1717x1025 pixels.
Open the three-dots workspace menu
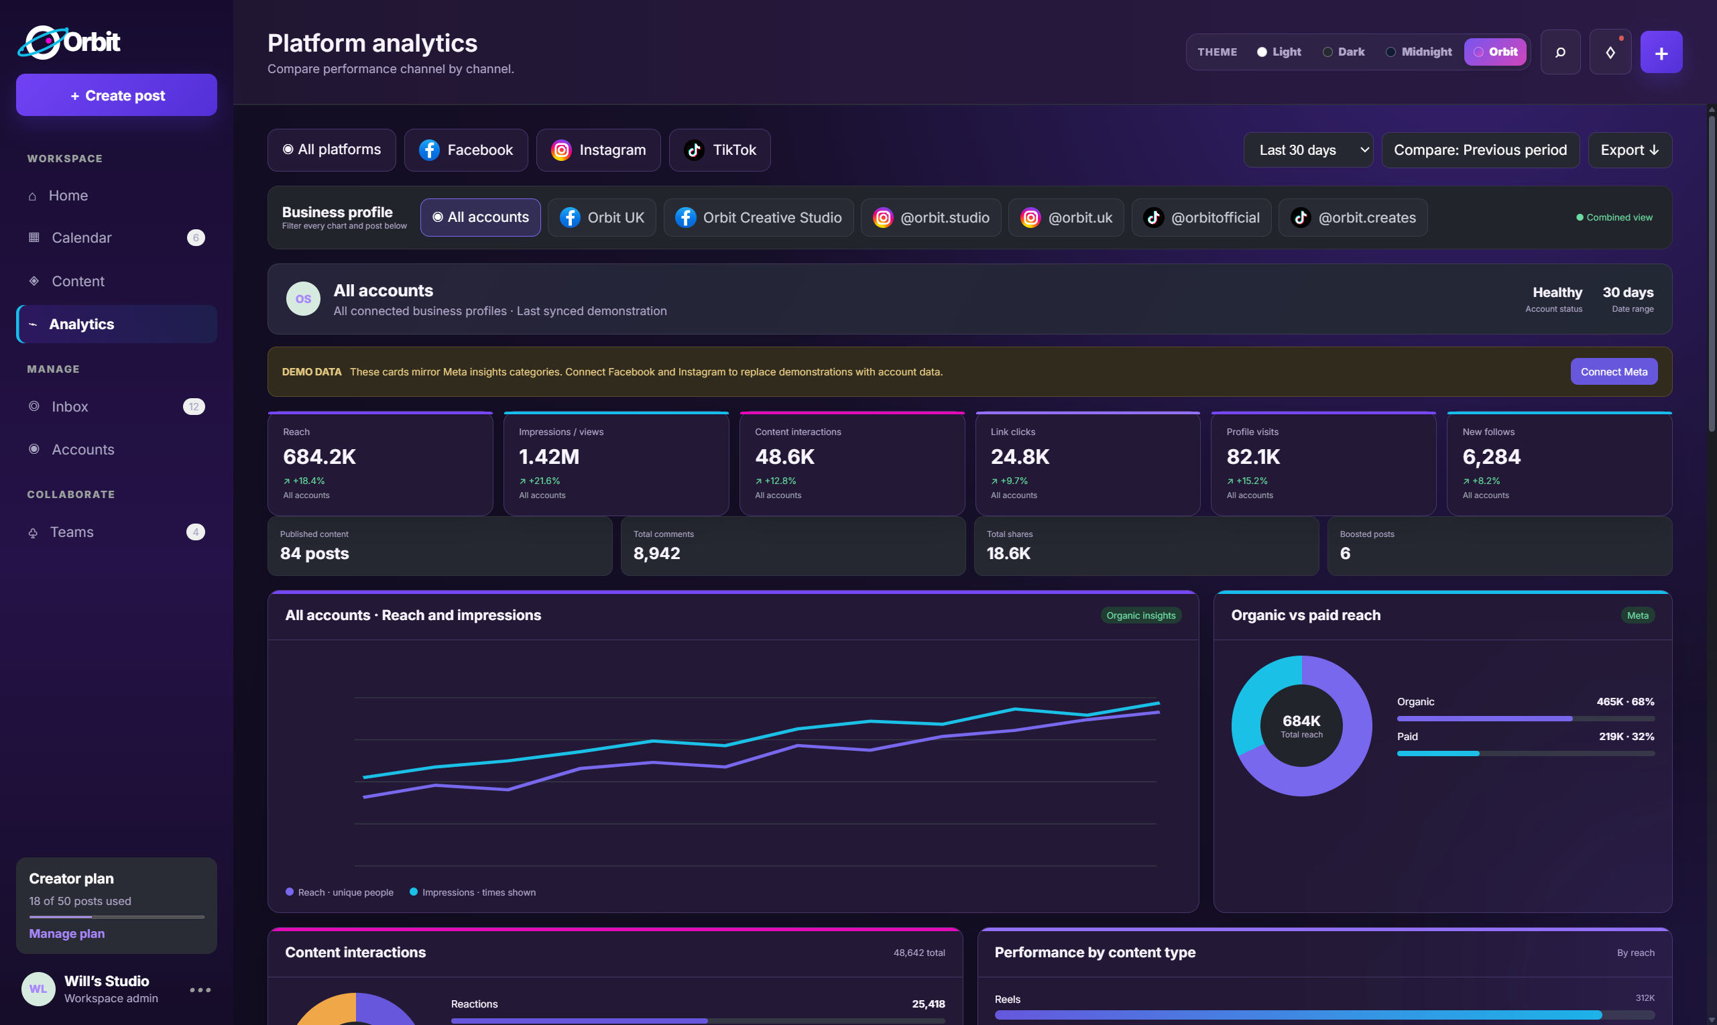point(200,989)
